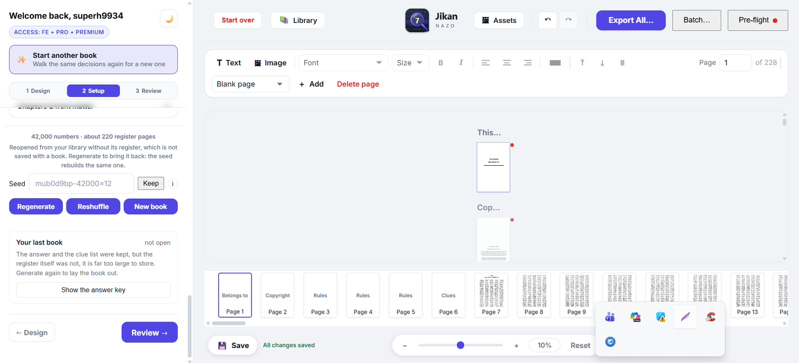Click Show the answer key
799x363 pixels.
(93, 290)
